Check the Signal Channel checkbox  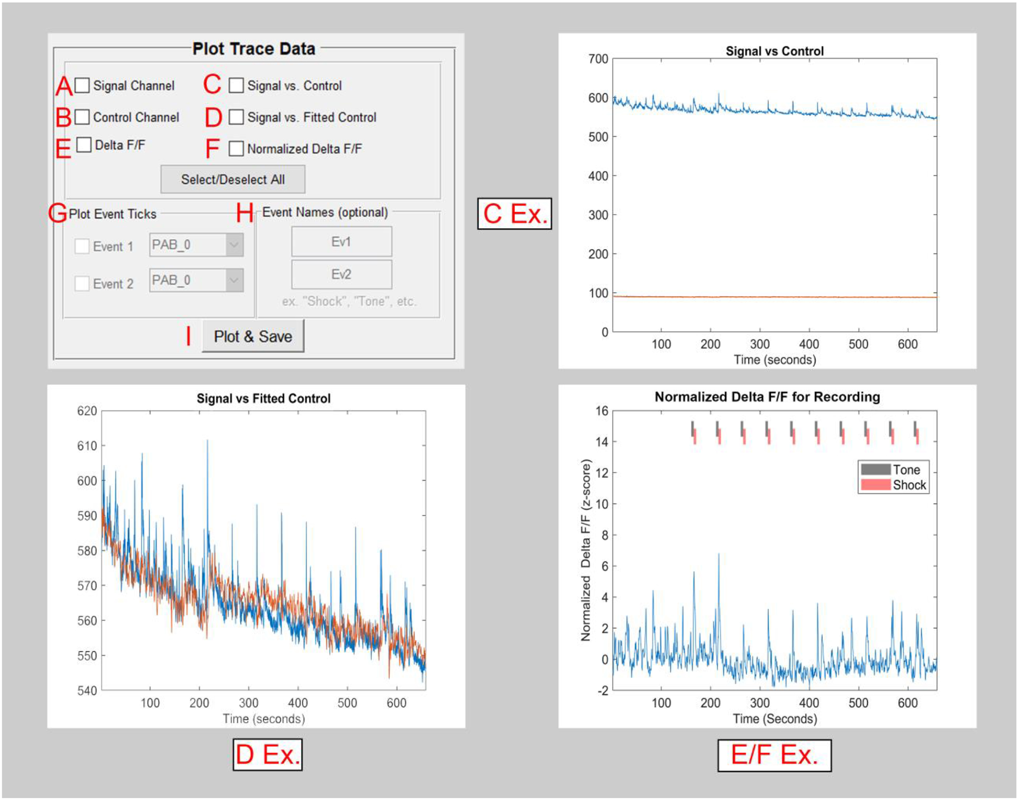[82, 85]
